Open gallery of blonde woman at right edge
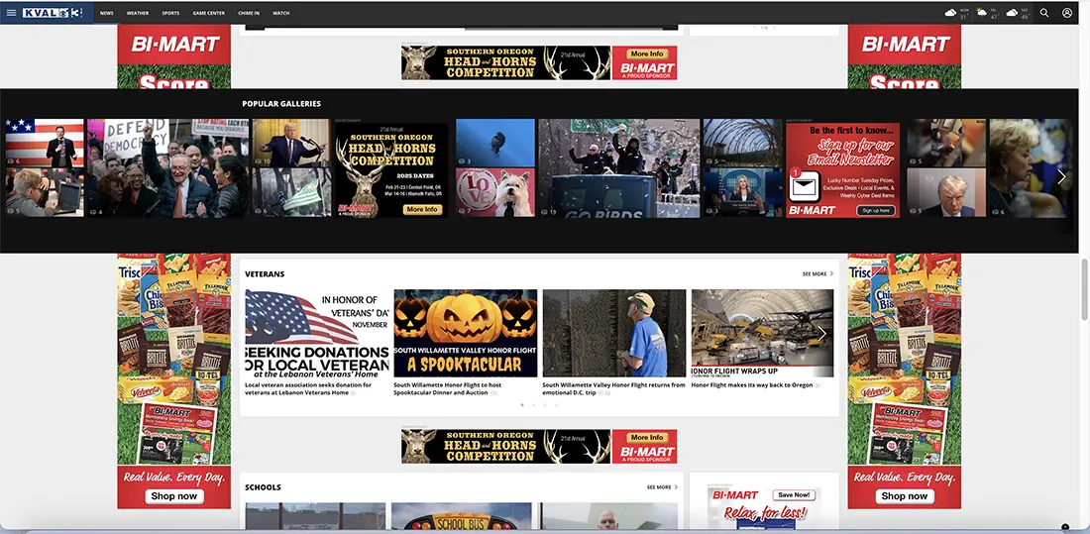Screen dimensions: 1090x534 (x=1031, y=168)
